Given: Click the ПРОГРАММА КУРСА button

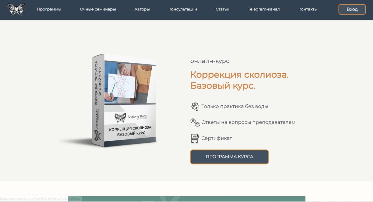Looking at the screenshot, I should click(x=229, y=157).
